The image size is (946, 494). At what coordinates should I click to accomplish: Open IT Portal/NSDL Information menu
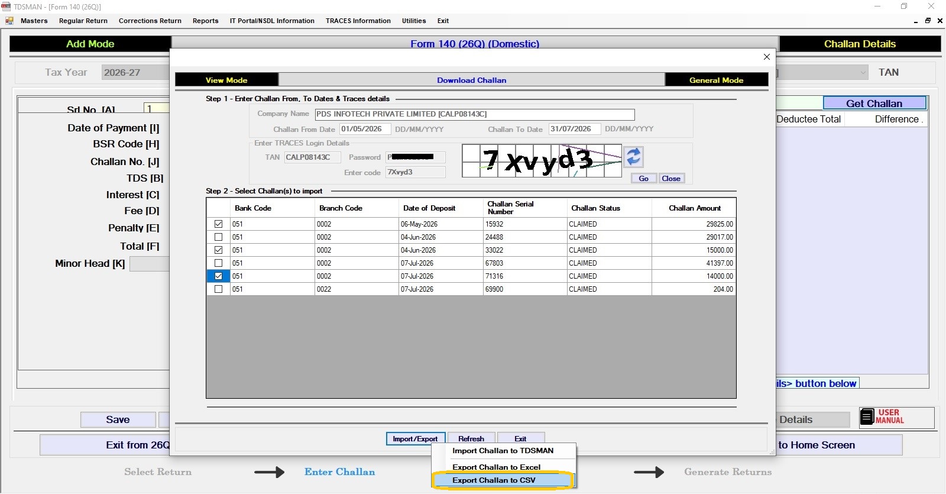[x=272, y=21]
